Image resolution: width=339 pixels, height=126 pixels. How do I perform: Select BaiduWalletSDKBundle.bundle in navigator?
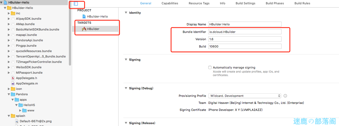pyautogui.click(x=37, y=29)
